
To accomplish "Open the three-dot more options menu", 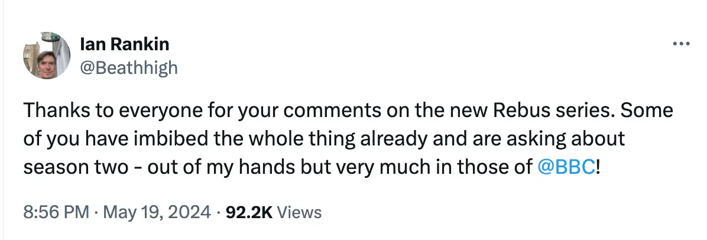I will point(682,44).
